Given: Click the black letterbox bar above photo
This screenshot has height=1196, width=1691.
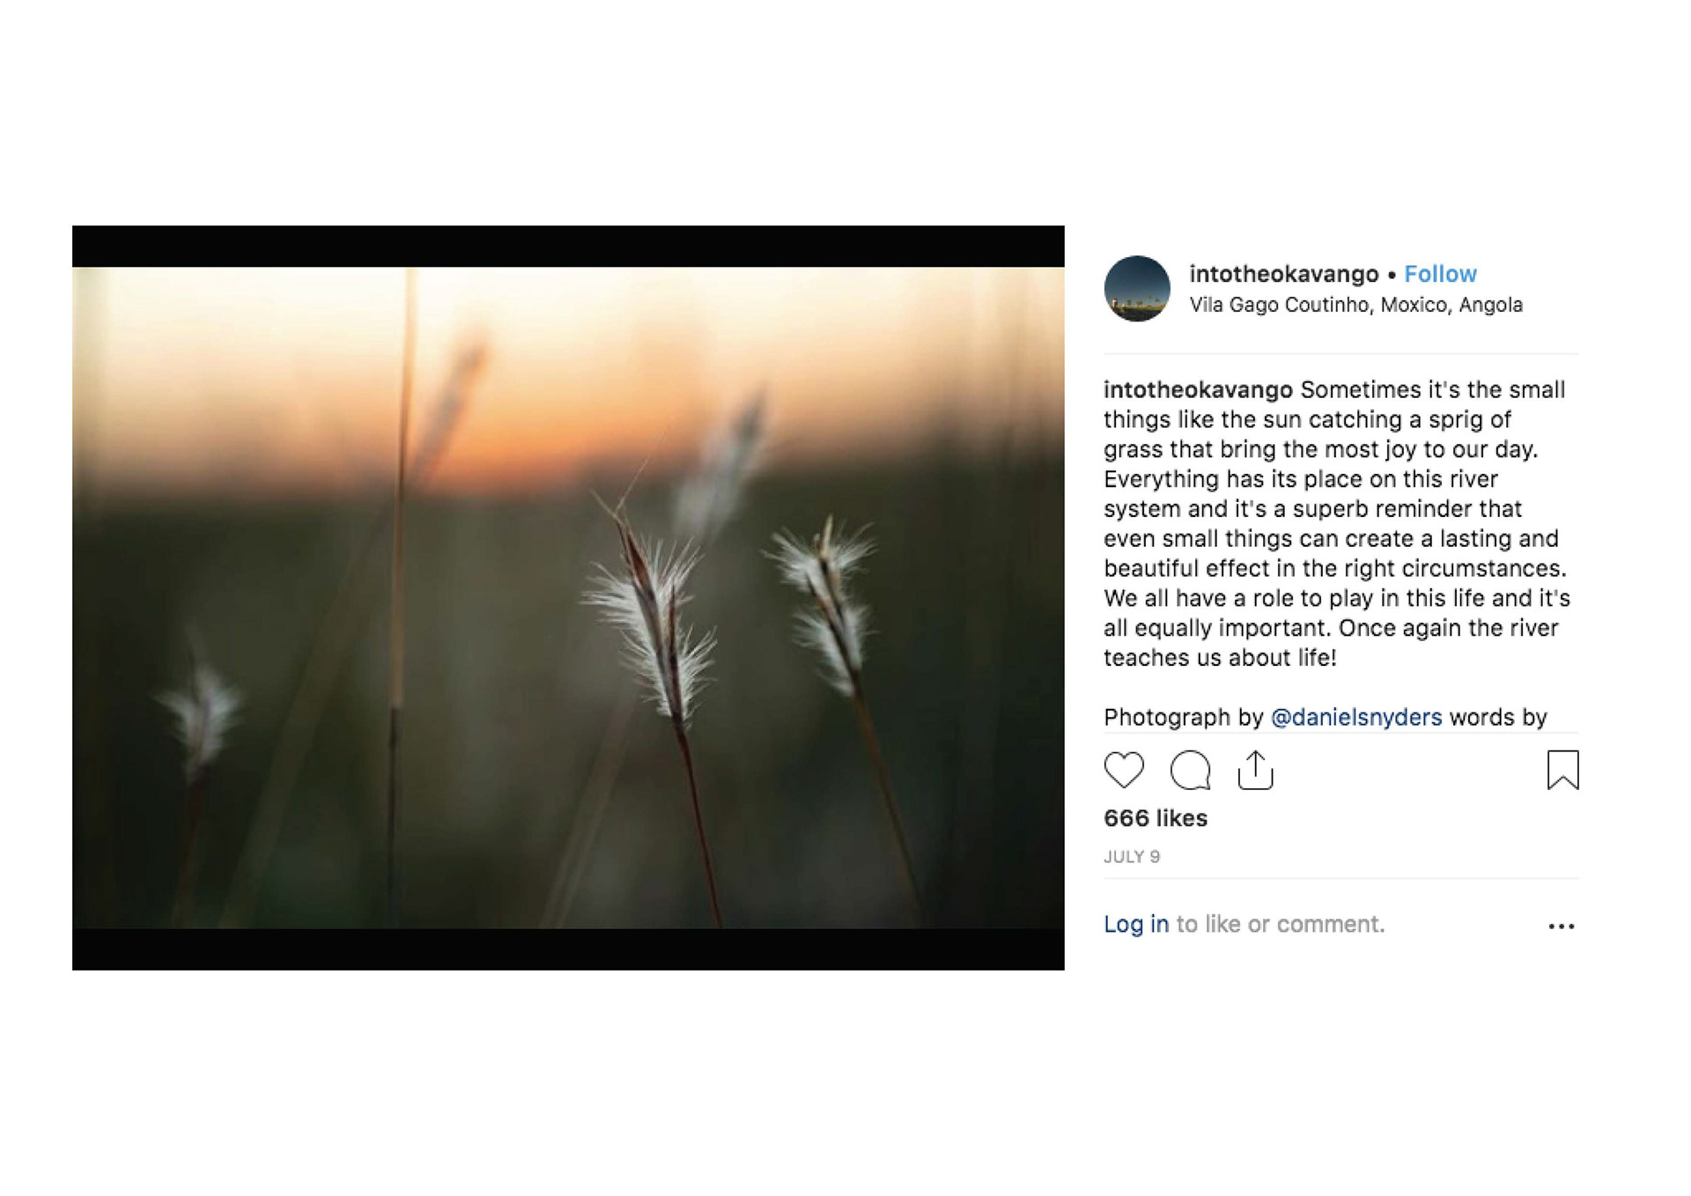Looking at the screenshot, I should coord(568,247).
